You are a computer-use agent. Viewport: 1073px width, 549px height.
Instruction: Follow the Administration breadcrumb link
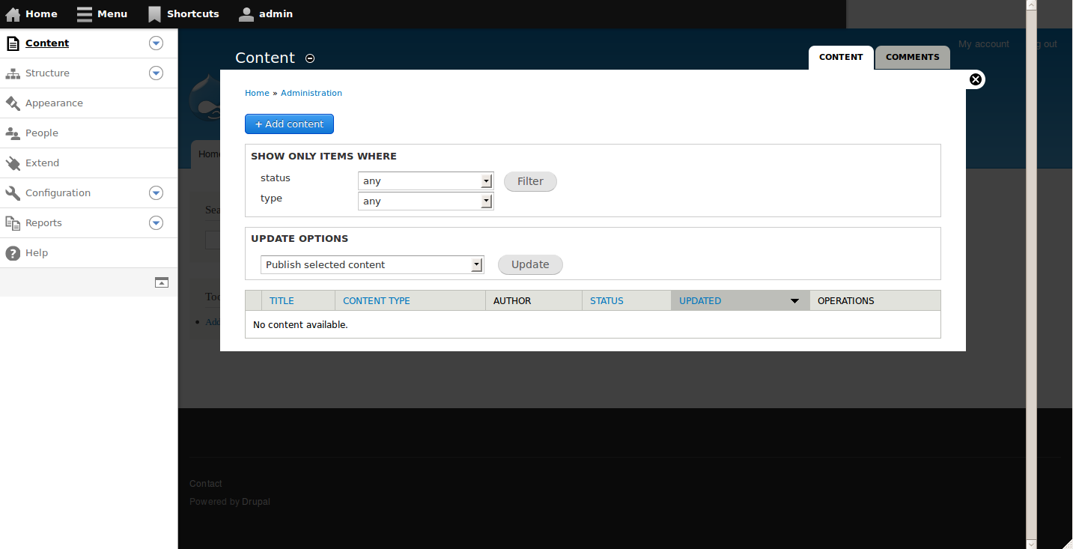[311, 92]
